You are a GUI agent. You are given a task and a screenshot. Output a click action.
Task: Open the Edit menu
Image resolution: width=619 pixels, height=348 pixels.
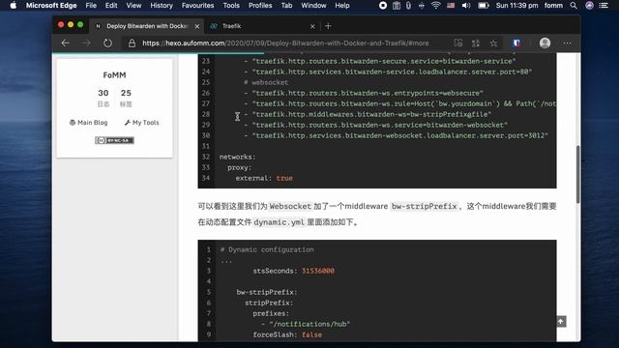click(111, 6)
